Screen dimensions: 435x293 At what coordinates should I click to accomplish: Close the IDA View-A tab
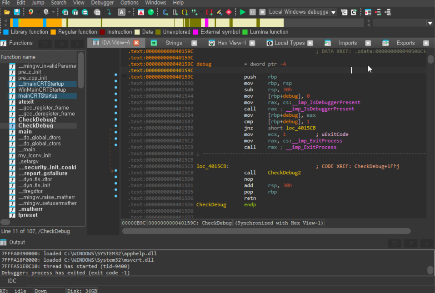coord(136,43)
